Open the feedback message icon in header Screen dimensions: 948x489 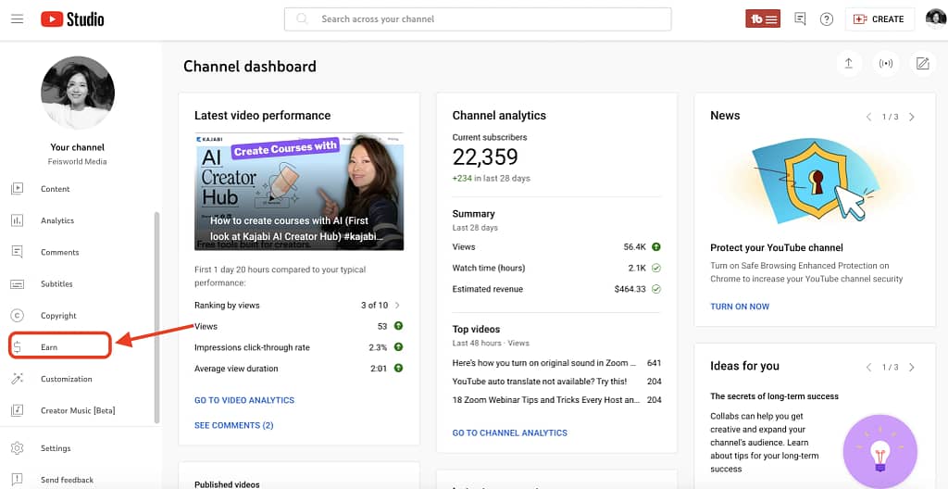tap(800, 19)
